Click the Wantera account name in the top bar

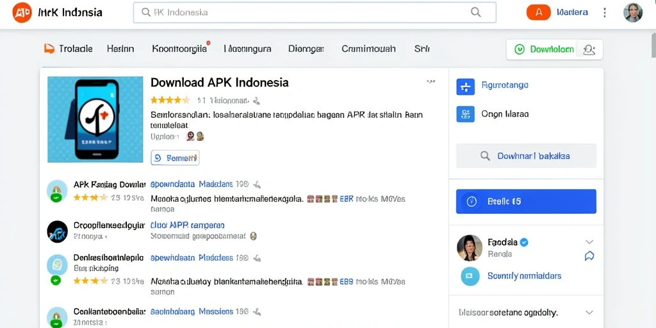[x=572, y=12]
